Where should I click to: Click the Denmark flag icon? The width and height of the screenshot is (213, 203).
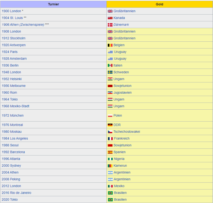point(110,25)
